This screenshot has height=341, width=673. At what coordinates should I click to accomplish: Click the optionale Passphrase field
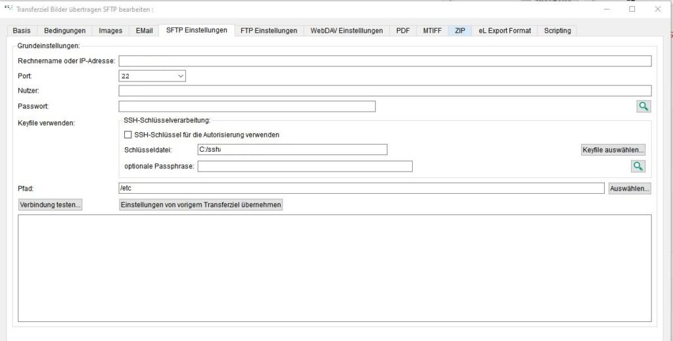pos(305,166)
